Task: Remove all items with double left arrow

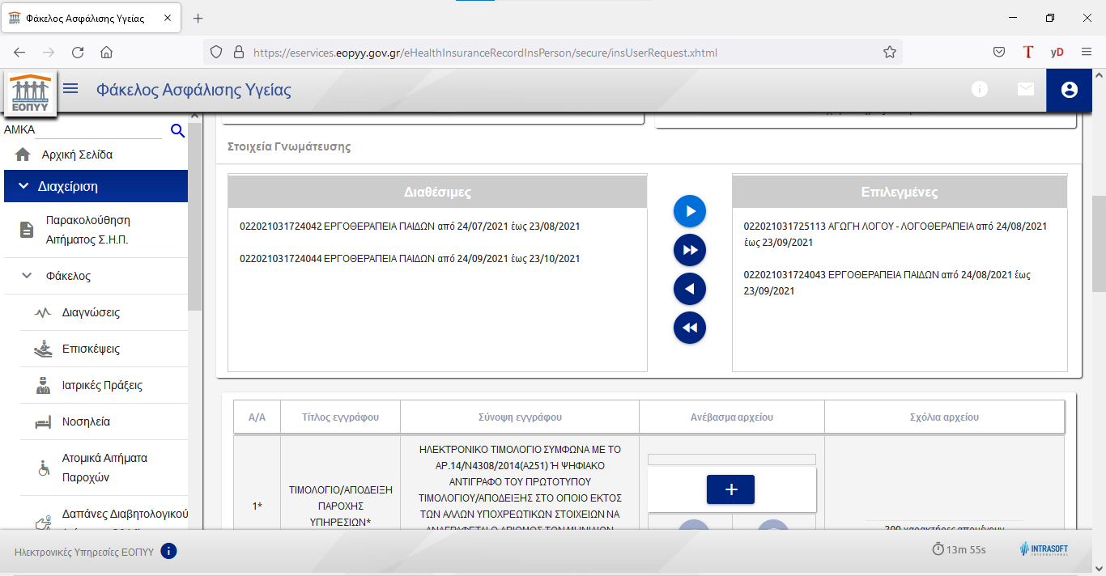Action: pos(690,328)
